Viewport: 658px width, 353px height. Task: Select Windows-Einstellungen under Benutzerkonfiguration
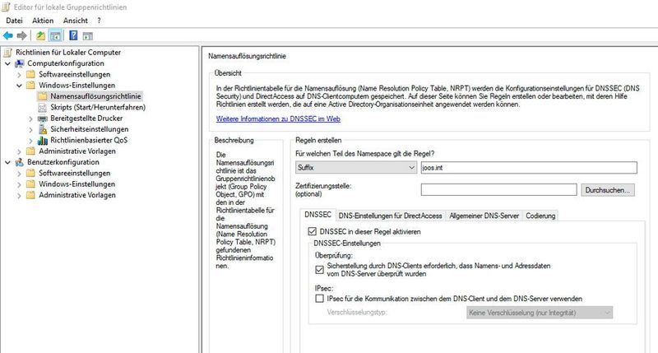76,183
